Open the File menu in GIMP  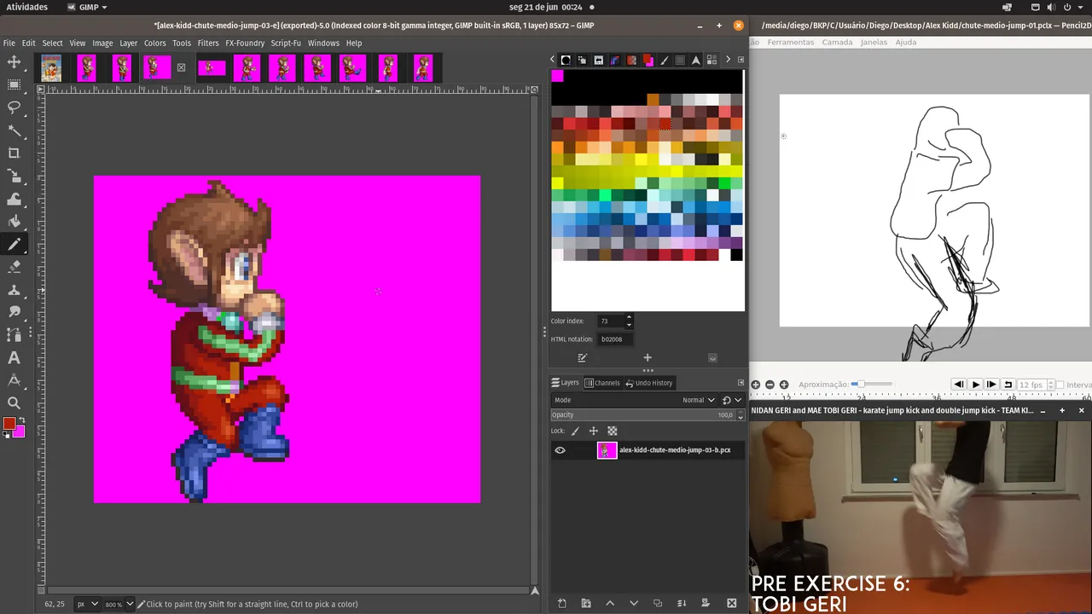coord(9,43)
